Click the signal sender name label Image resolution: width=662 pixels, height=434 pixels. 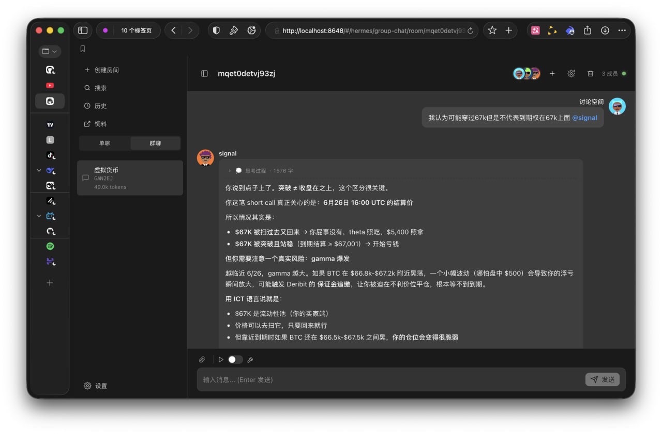coord(228,153)
